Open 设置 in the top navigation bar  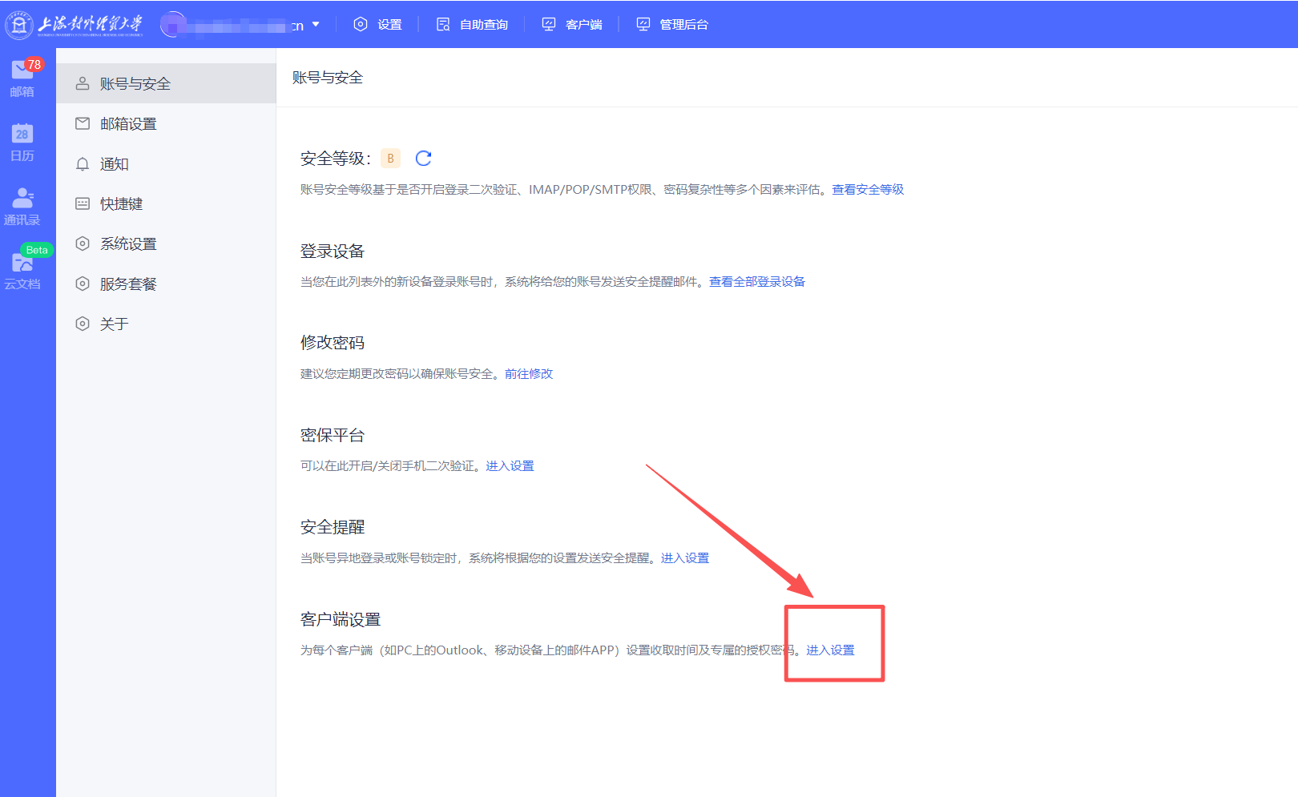[x=378, y=25]
